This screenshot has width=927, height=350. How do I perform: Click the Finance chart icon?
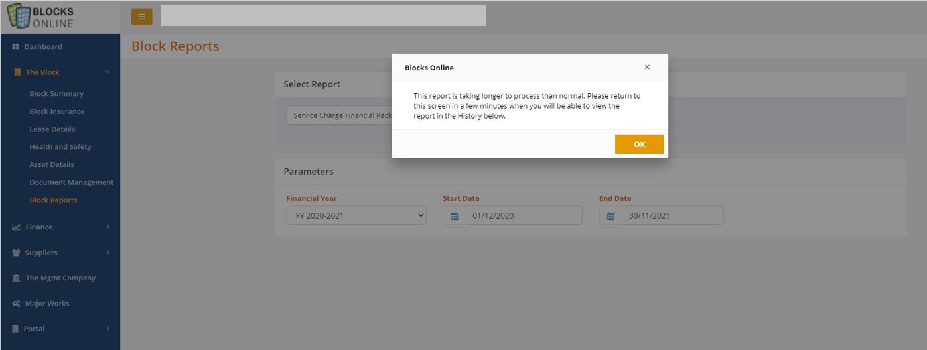point(17,227)
